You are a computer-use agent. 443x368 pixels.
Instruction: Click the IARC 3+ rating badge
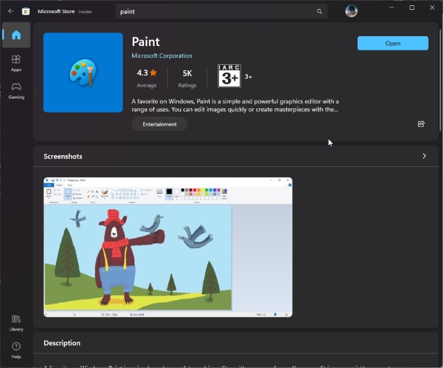click(x=229, y=76)
